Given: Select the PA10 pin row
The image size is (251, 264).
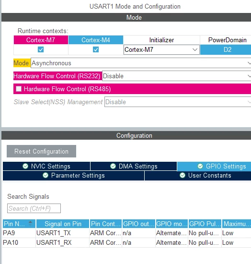Looking at the screenshot, I should tap(127, 242).
